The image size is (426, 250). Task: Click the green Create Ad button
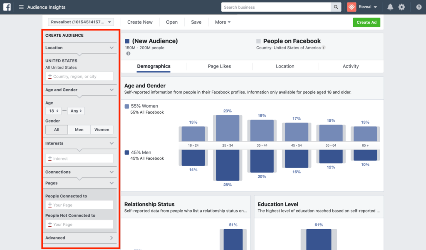367,22
